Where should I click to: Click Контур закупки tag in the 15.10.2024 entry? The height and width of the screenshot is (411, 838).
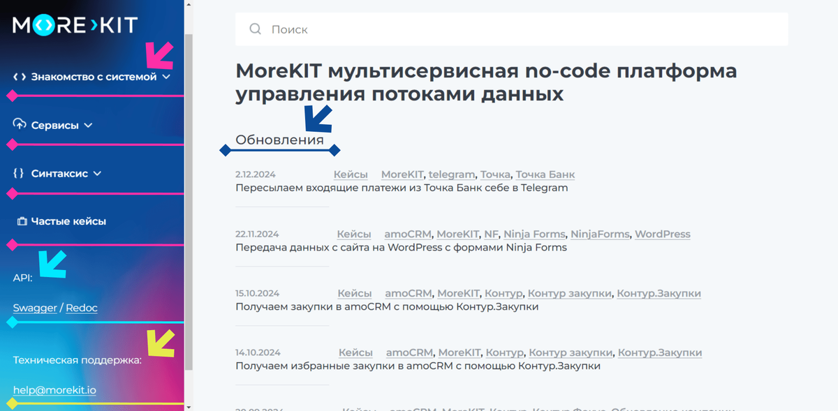point(570,293)
